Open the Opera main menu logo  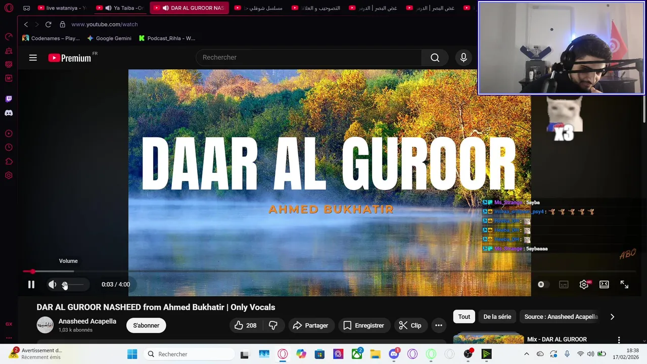[9, 8]
